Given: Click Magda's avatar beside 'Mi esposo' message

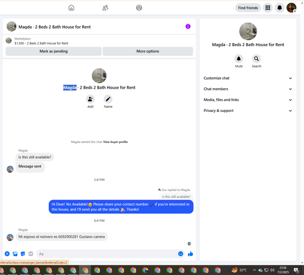Looking at the screenshot, I should (10, 237).
